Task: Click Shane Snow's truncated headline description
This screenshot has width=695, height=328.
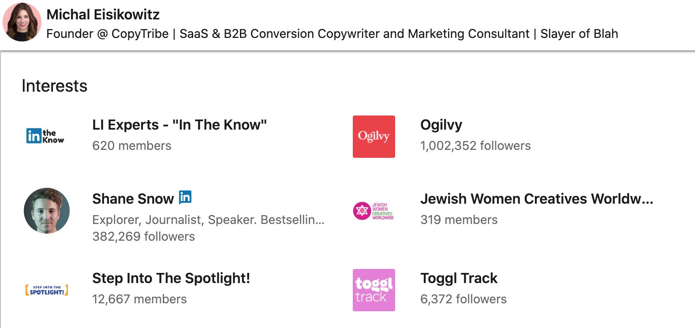Action: click(x=208, y=220)
